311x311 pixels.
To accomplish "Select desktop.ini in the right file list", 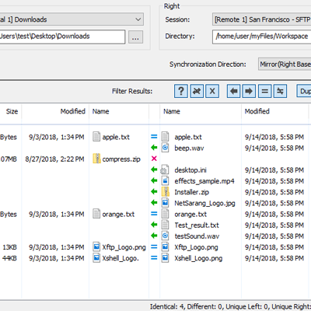I will pyautogui.click(x=190, y=170).
